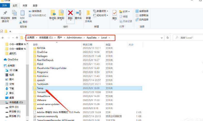Sort by the Type (类型) column header
The height and width of the screenshot is (121, 203).
(x=108, y=45)
